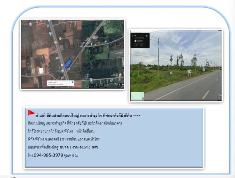Click the line starting 'ติดถนนใหญ่ เหมาะทำธุรกิจ'

(75, 123)
